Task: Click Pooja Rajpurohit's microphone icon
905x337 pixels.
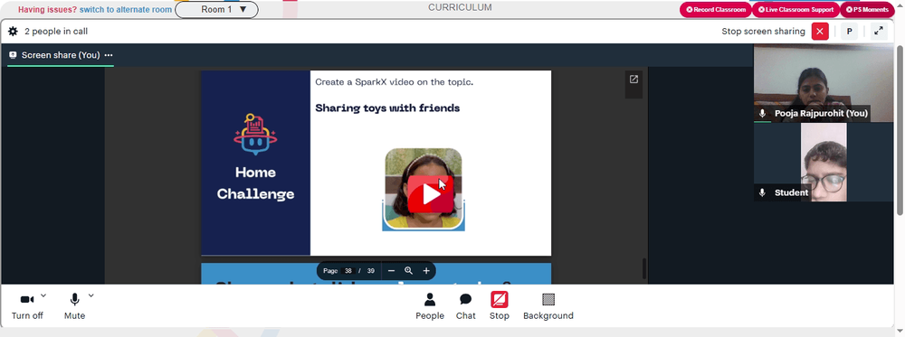Action: (762, 114)
